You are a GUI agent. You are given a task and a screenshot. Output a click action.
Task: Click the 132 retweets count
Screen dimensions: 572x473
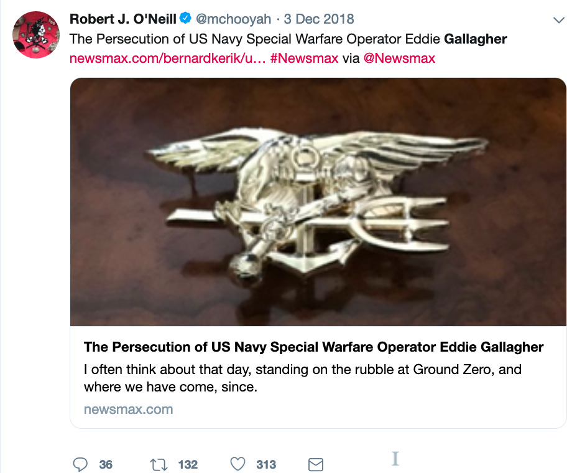(x=188, y=465)
